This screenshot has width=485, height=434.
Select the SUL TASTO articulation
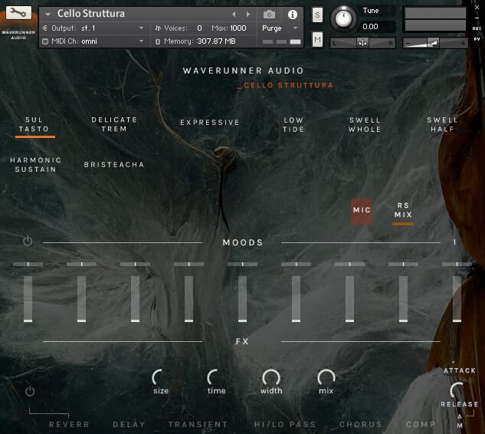click(x=34, y=124)
